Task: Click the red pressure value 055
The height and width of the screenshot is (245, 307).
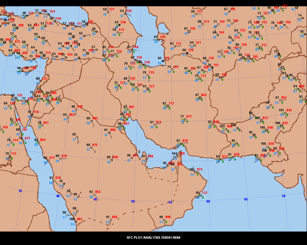Action: coord(98,192)
